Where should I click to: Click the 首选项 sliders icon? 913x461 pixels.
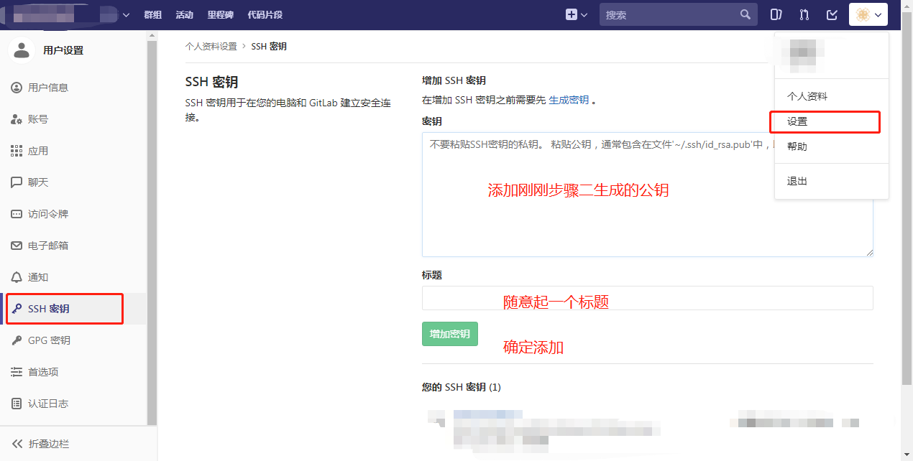17,372
